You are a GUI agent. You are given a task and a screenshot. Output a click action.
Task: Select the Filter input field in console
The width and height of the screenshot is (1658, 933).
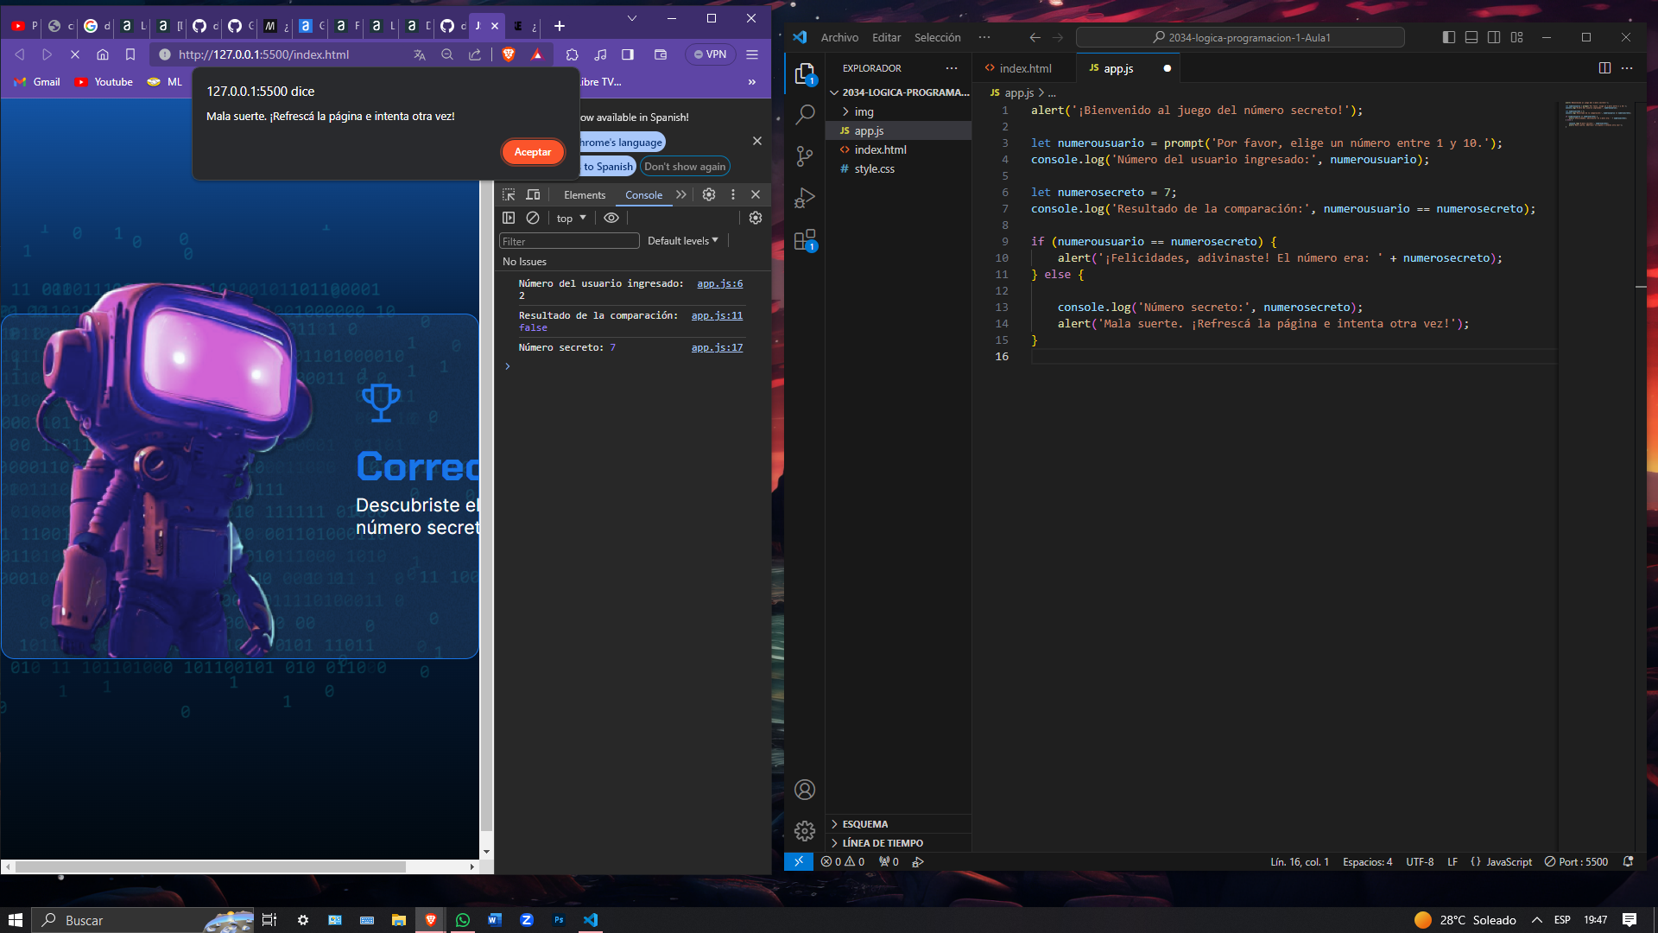point(569,240)
